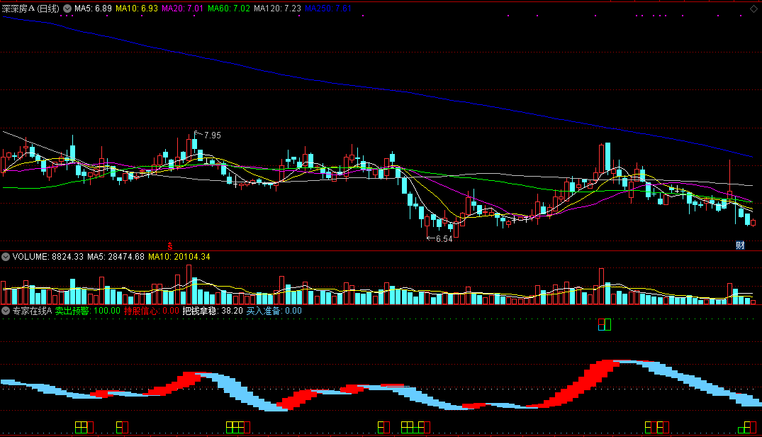762x437 pixels.
Task: Click the tall cyan candlestick at the right-side peak
Action: coord(607,157)
